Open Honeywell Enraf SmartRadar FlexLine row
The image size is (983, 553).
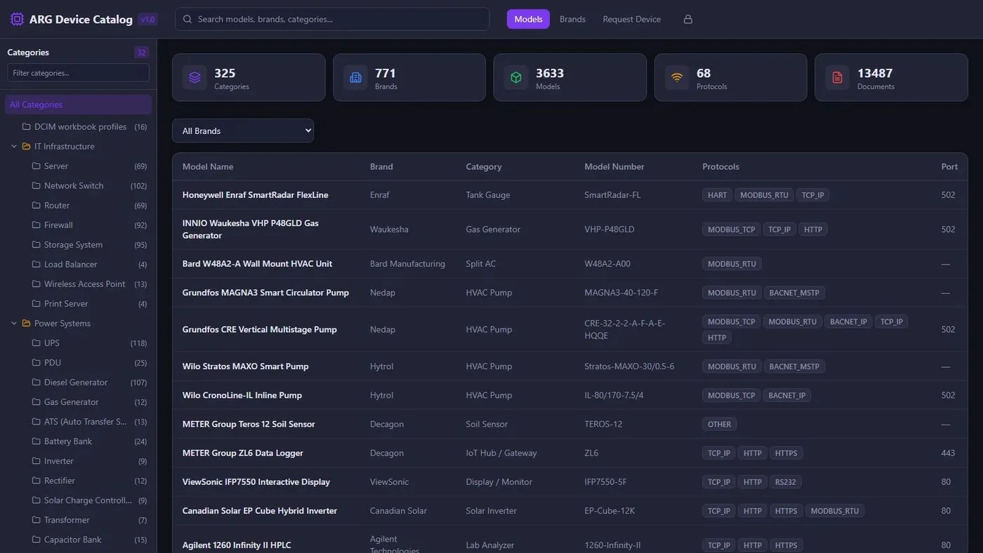[569, 195]
